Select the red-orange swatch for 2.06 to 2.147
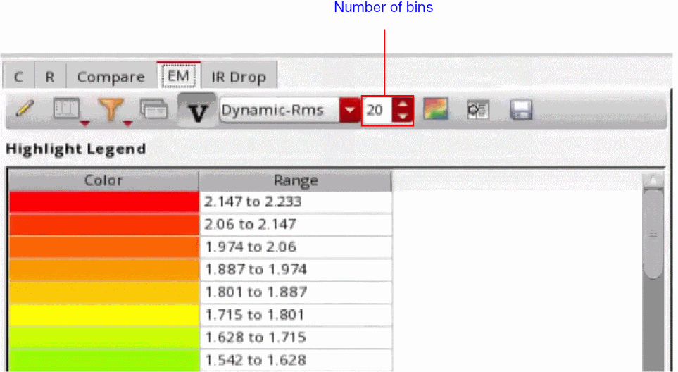Viewport: 678px width, 372px height. (103, 225)
